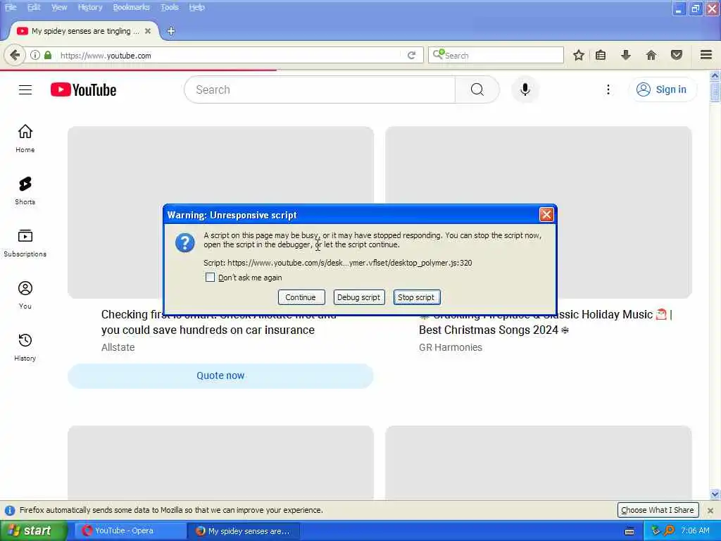Click Choose What I Share button
The height and width of the screenshot is (541, 721).
pyautogui.click(x=658, y=510)
